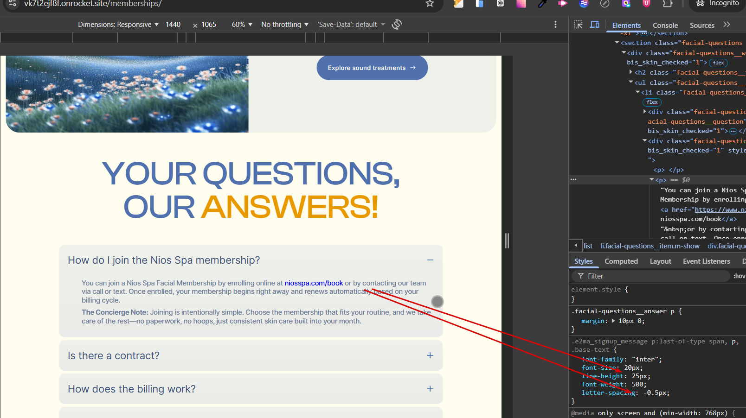Click the white camera screenshot extension icon
Image resolution: width=746 pixels, height=418 pixels.
500,3
